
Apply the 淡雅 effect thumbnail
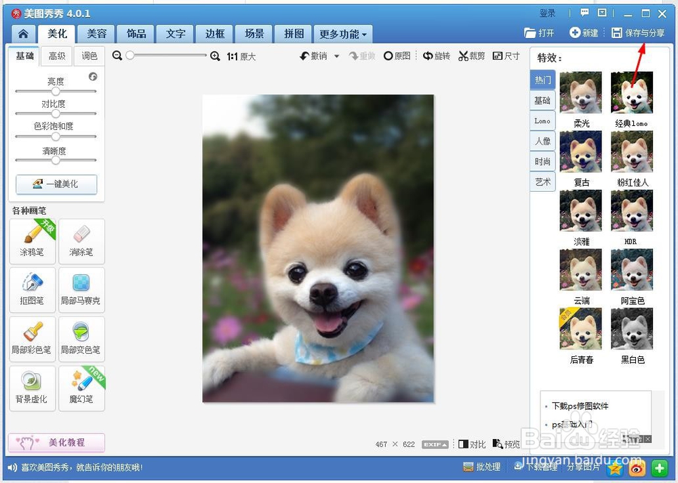pos(581,211)
